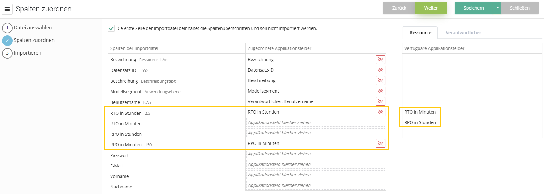Screen dimensions: 544x194
Task: Click the empty drop zone beside Passwort
Action: 315,154
